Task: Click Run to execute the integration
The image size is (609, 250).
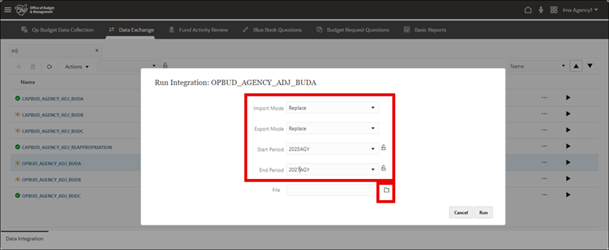Action: coord(483,212)
